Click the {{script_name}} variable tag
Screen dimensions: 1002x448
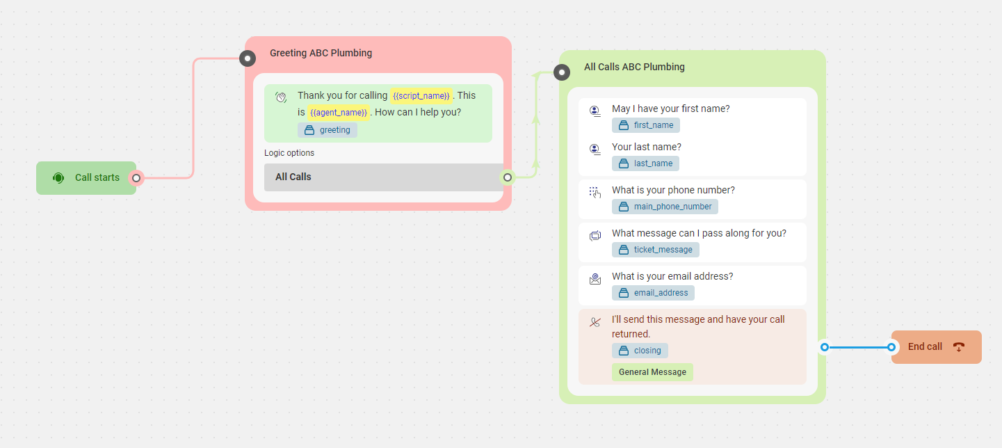tap(421, 96)
